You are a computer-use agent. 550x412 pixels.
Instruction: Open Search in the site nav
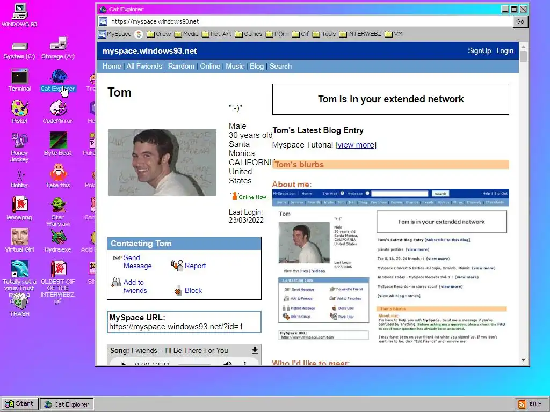(x=280, y=66)
